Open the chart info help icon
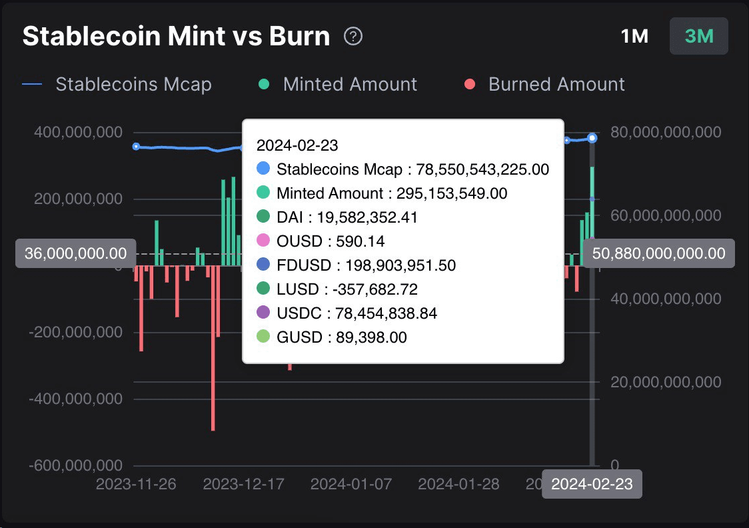The image size is (749, 528). pos(353,36)
